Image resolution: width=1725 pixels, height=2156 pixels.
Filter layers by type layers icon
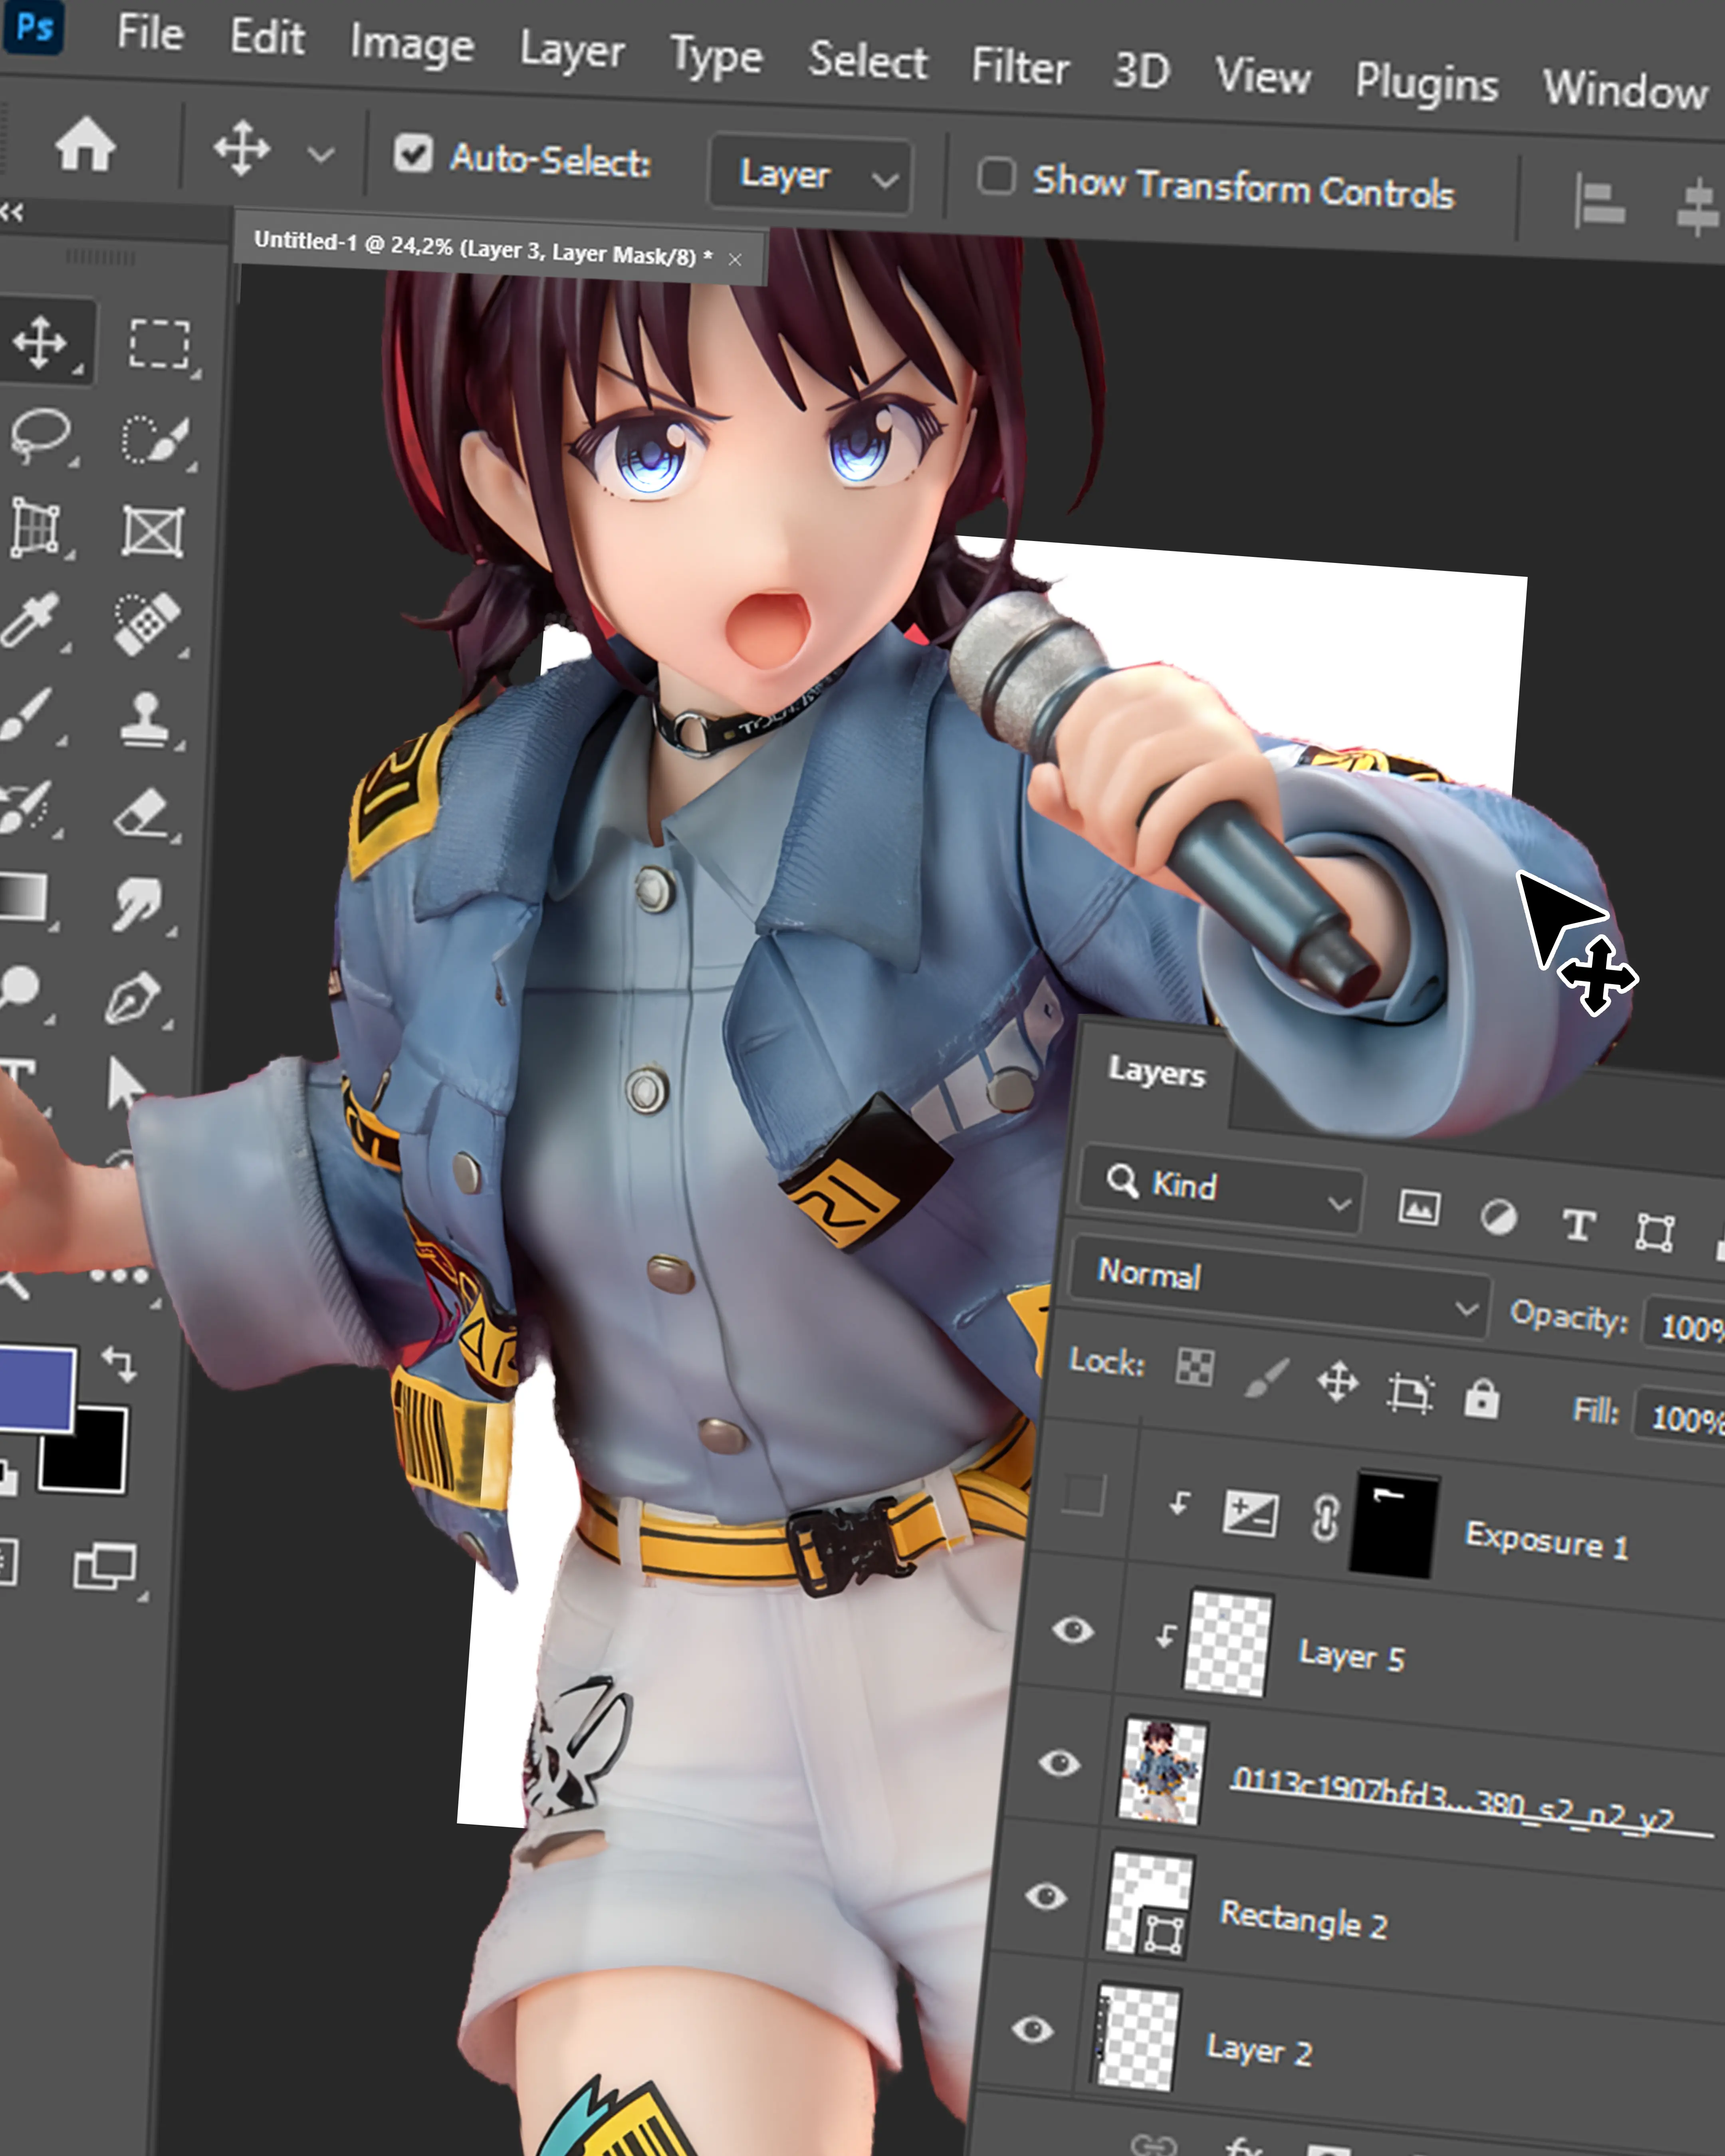tap(1578, 1224)
